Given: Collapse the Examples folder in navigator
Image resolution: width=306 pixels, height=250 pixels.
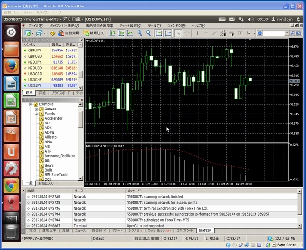Looking at the screenshot, I should pyautogui.click(x=31, y=105).
